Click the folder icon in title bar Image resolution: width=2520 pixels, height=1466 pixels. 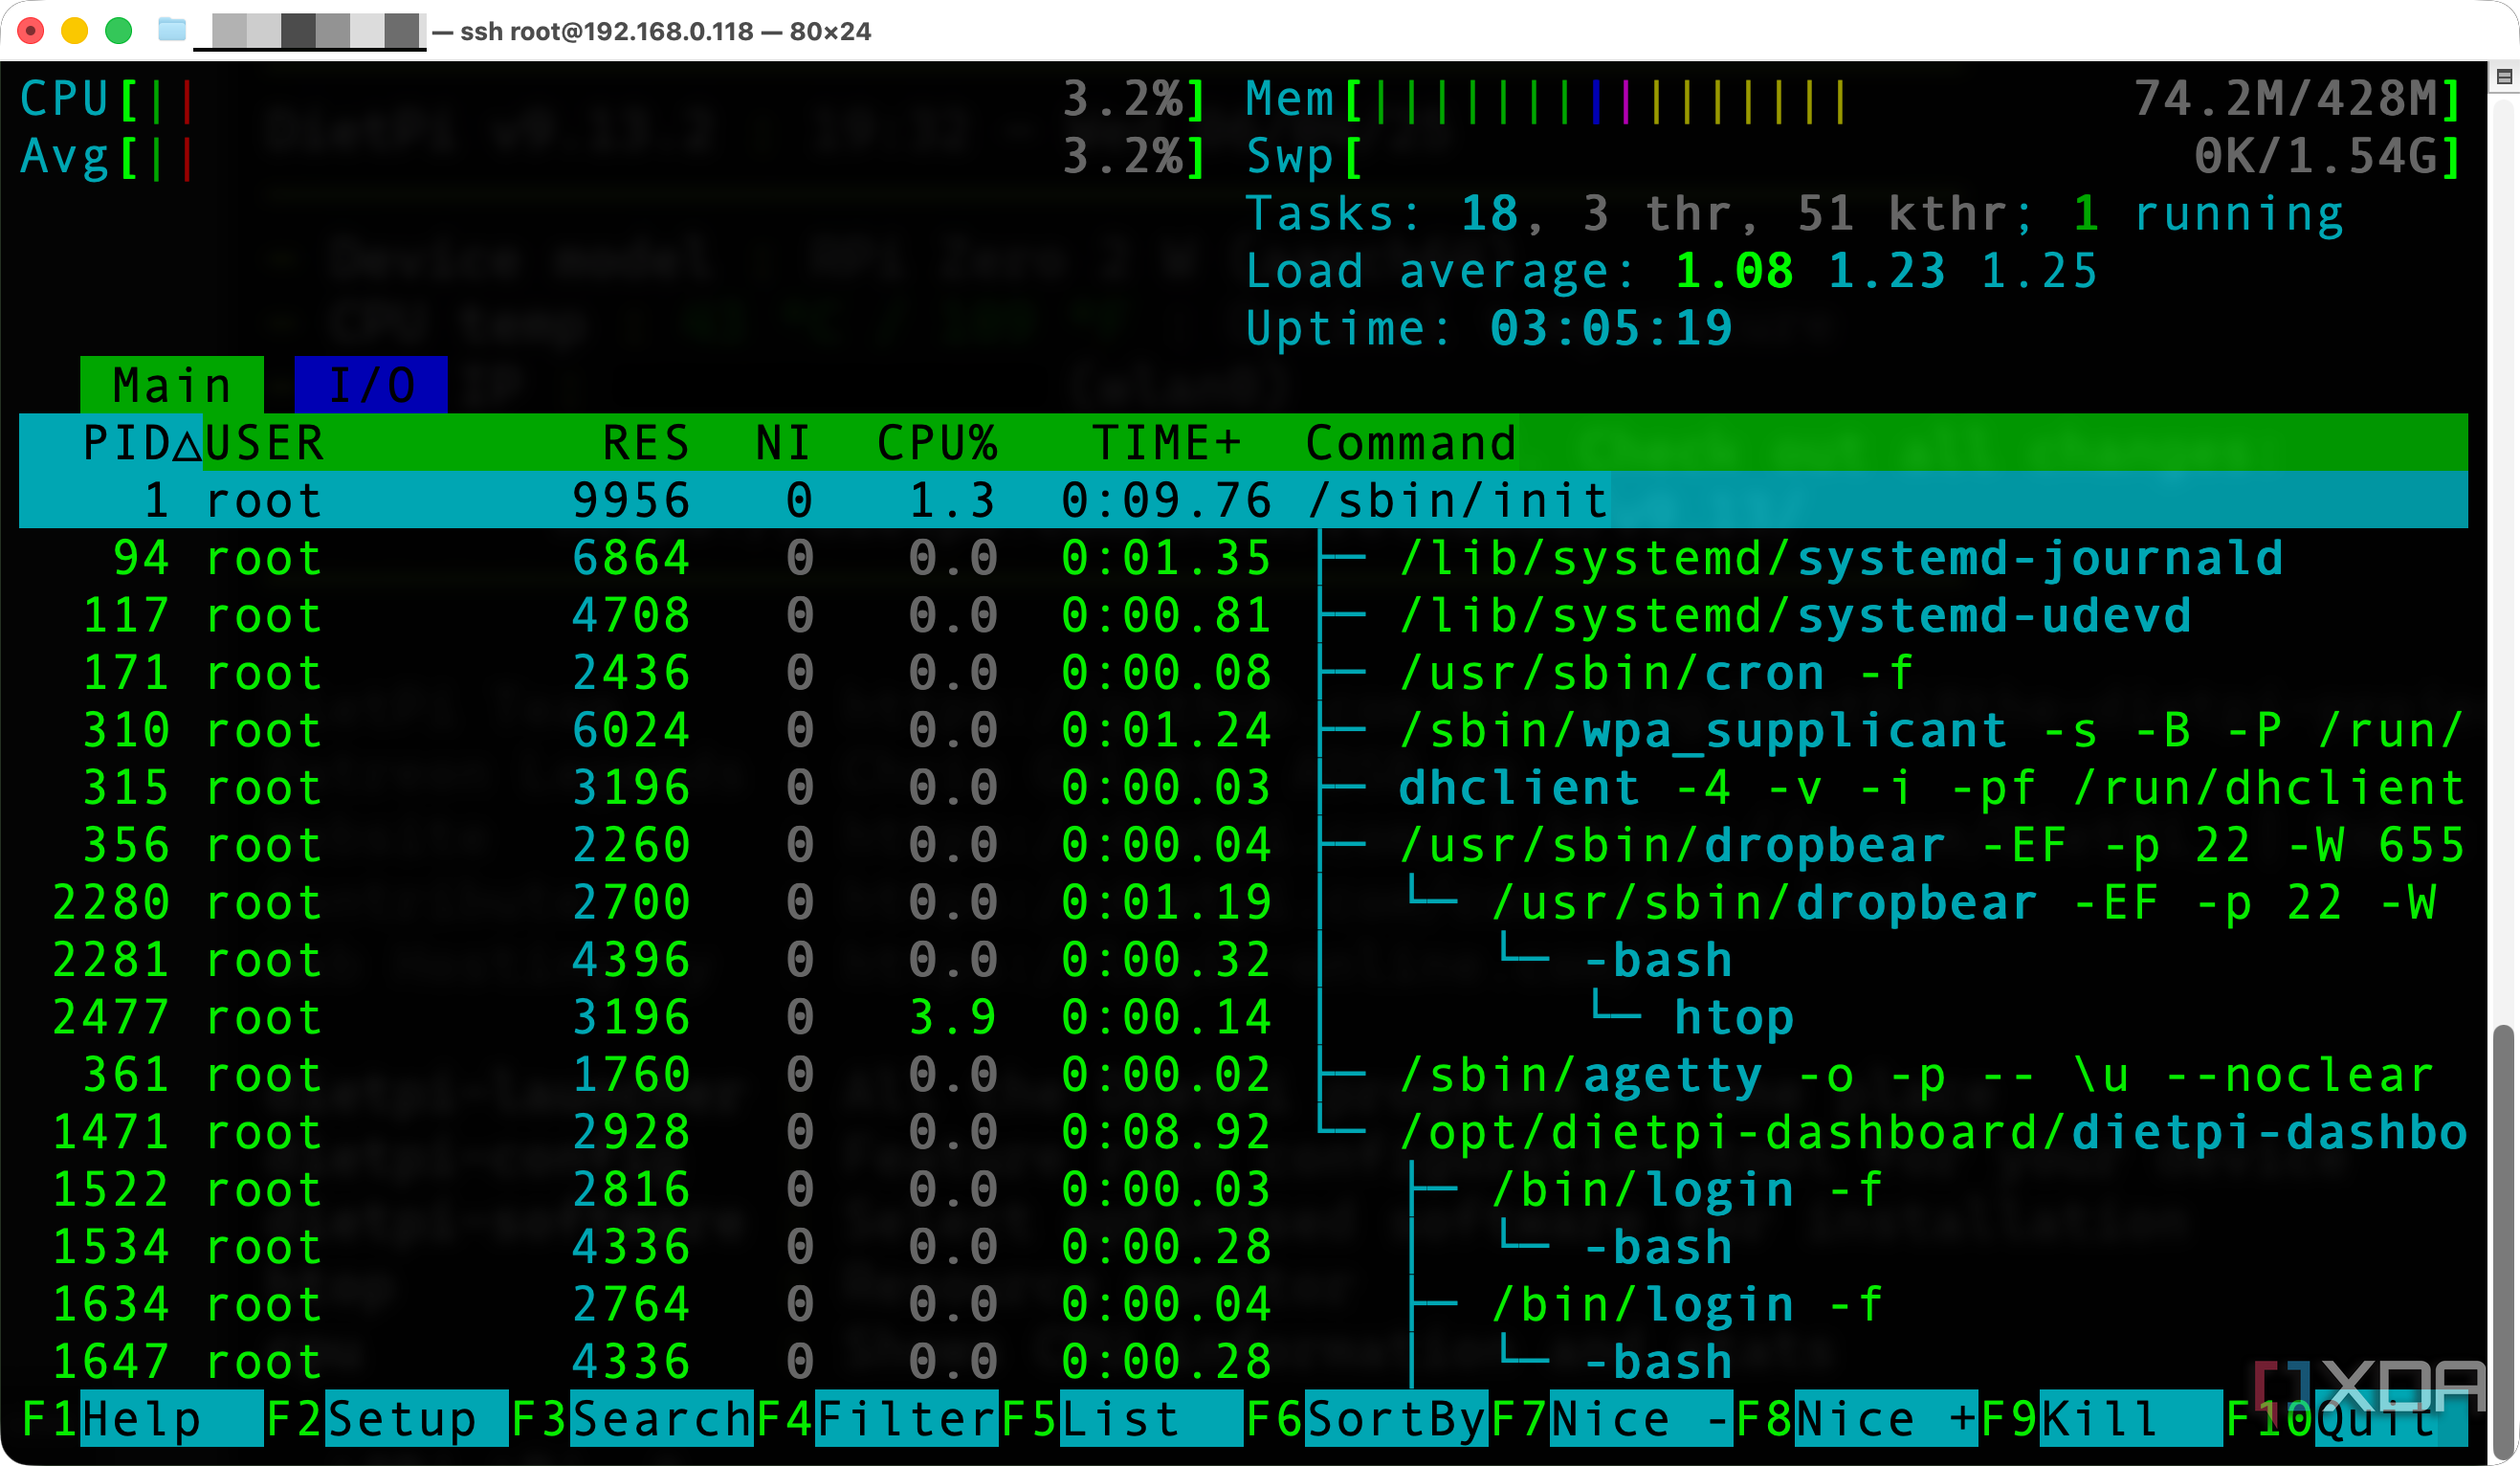pyautogui.click(x=172, y=30)
